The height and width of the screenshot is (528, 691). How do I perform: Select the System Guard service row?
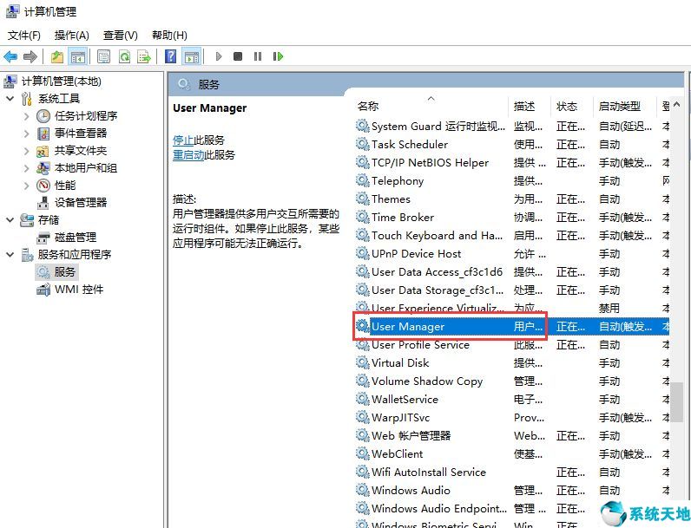point(512,127)
